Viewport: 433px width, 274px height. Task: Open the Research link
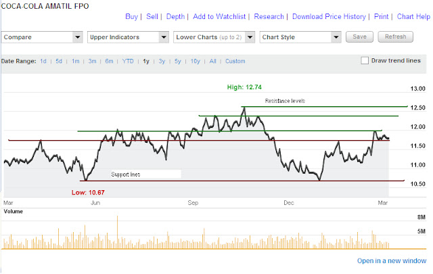click(x=269, y=16)
